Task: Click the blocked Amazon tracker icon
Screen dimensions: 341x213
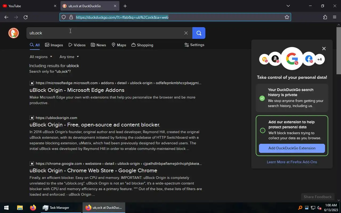Action: 275,59
